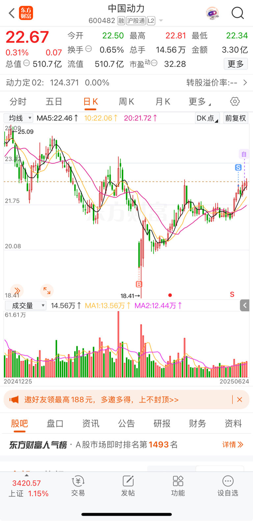Close the promo banner
The image size is (253, 521).
point(239,399)
